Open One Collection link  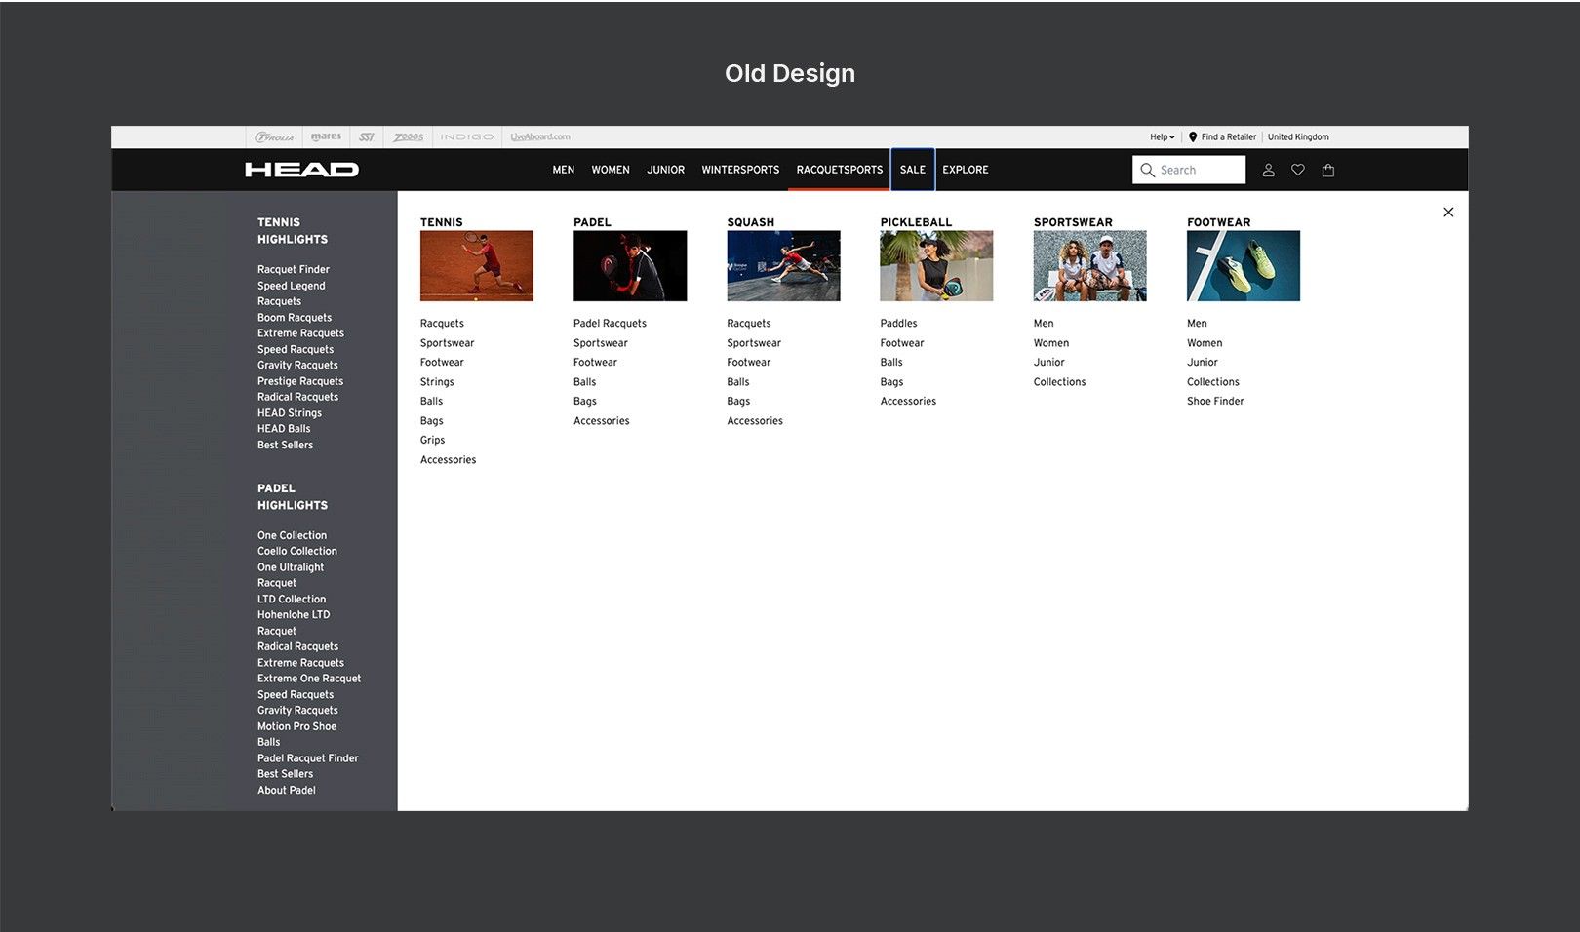(293, 536)
